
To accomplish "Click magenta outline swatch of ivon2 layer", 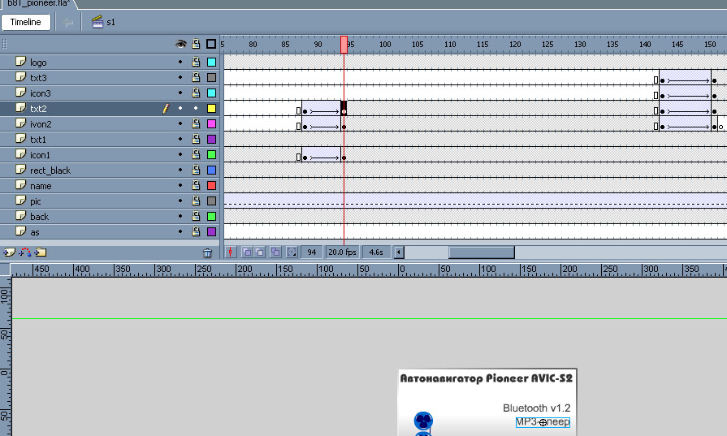I will tap(211, 123).
